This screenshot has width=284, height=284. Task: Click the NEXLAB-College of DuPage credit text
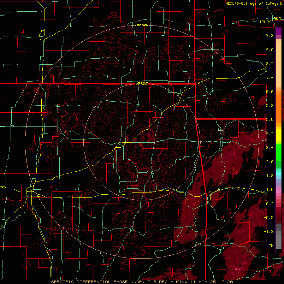coord(252,3)
